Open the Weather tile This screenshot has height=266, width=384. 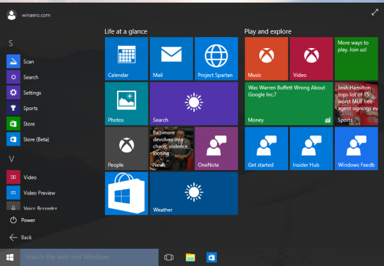pyautogui.click(x=194, y=193)
